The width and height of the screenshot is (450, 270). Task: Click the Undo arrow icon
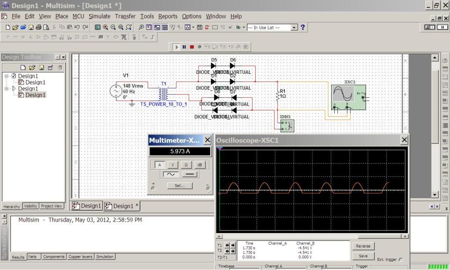(77, 28)
